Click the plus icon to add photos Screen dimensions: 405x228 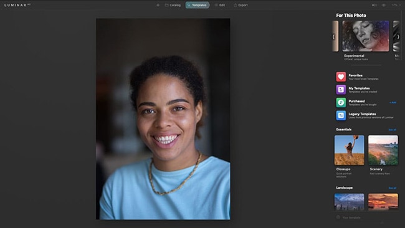click(x=158, y=5)
